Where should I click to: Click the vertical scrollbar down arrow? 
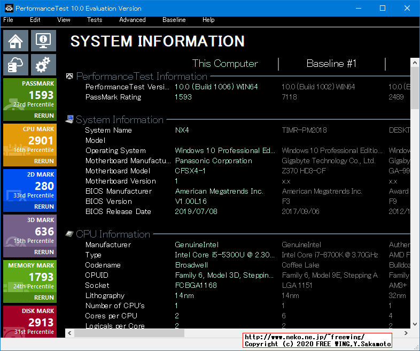point(415,324)
